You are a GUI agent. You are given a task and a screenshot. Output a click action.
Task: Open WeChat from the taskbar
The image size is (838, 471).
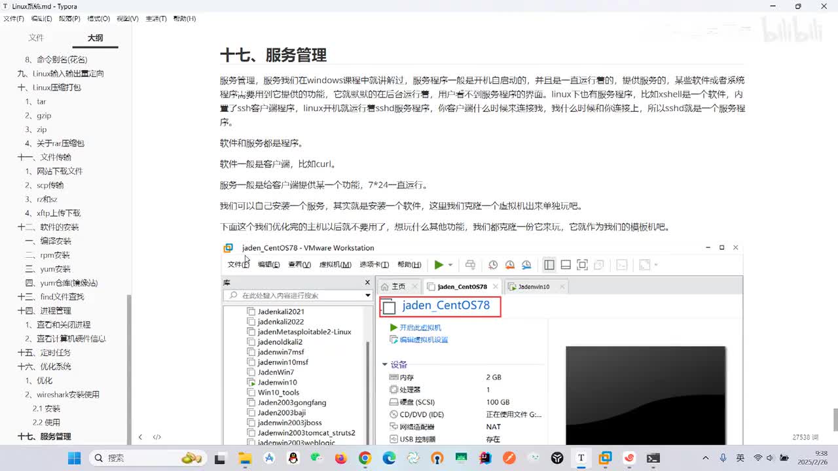(317, 458)
